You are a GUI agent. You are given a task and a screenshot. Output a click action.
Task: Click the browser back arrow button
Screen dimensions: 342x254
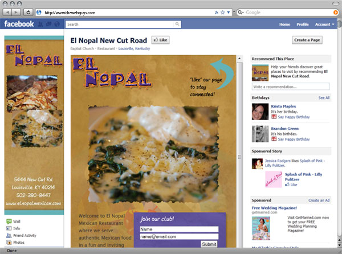[x=7, y=13]
